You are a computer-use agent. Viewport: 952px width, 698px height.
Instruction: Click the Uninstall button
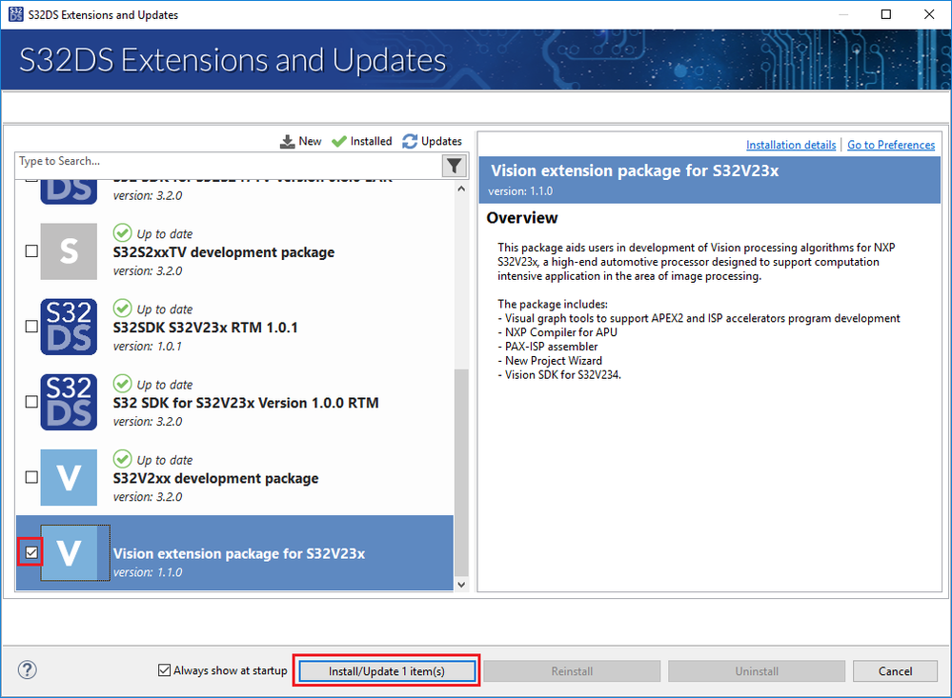tap(757, 671)
